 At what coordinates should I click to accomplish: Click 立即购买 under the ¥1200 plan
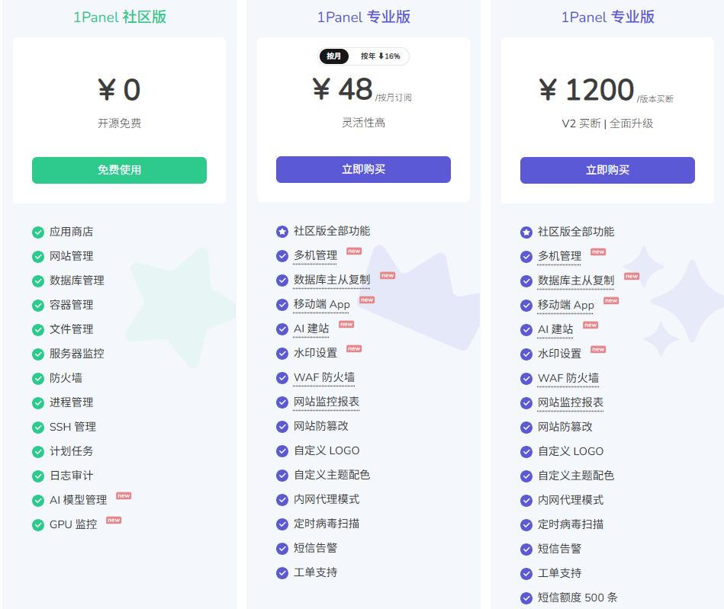click(x=607, y=170)
